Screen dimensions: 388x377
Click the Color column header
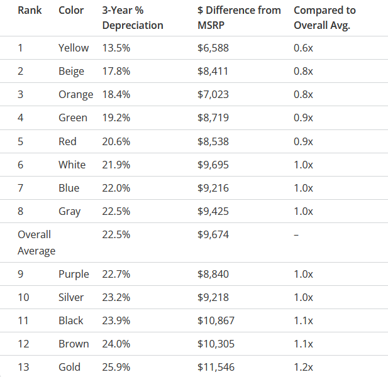click(71, 11)
